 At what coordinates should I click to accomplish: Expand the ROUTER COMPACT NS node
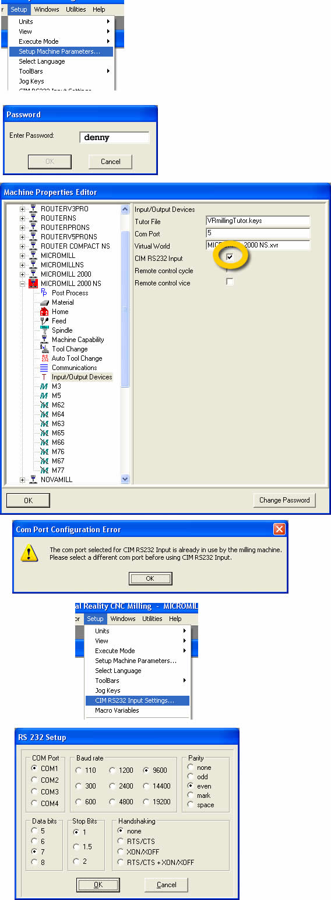[23, 246]
